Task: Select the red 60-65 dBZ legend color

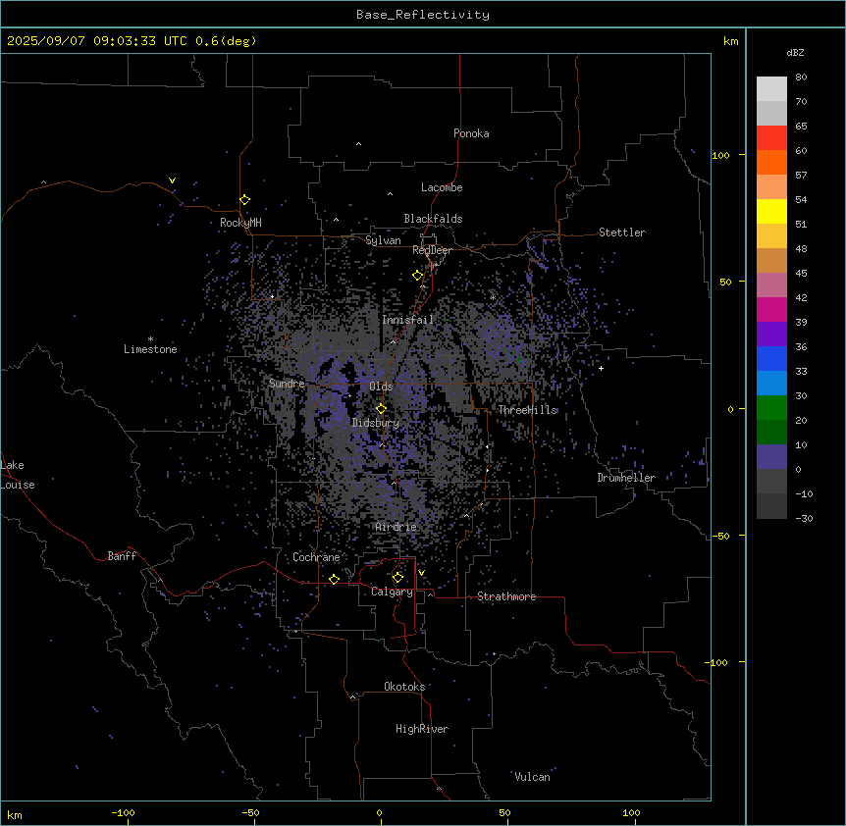Action: 771,138
